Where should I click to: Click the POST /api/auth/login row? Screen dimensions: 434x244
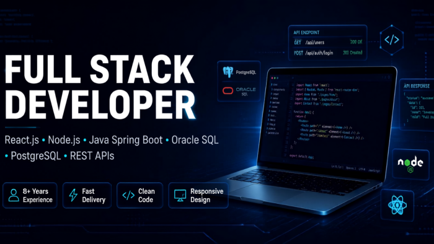click(328, 53)
